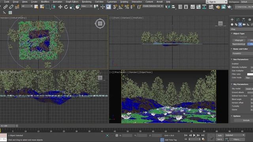This screenshot has height=142, width=253.
Task: Activate Select and Move tool
Action: pyautogui.click(x=60, y=7)
